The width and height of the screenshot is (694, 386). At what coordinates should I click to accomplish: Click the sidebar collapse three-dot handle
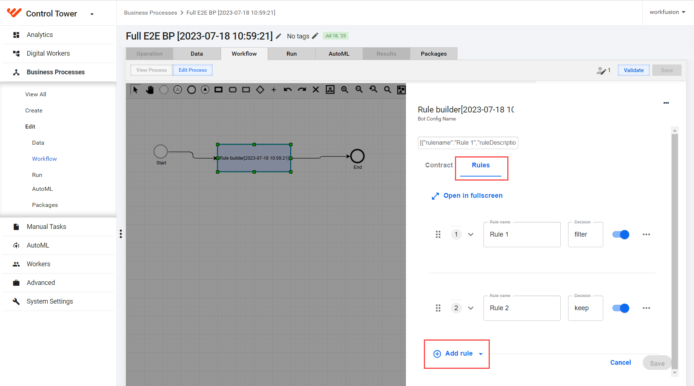click(121, 234)
